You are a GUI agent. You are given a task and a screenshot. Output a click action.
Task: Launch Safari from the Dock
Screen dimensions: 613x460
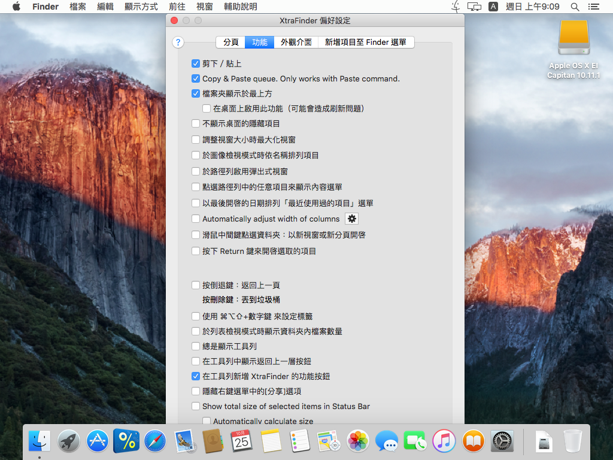(155, 441)
